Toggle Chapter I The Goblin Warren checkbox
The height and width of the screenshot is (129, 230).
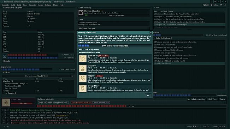155,17
